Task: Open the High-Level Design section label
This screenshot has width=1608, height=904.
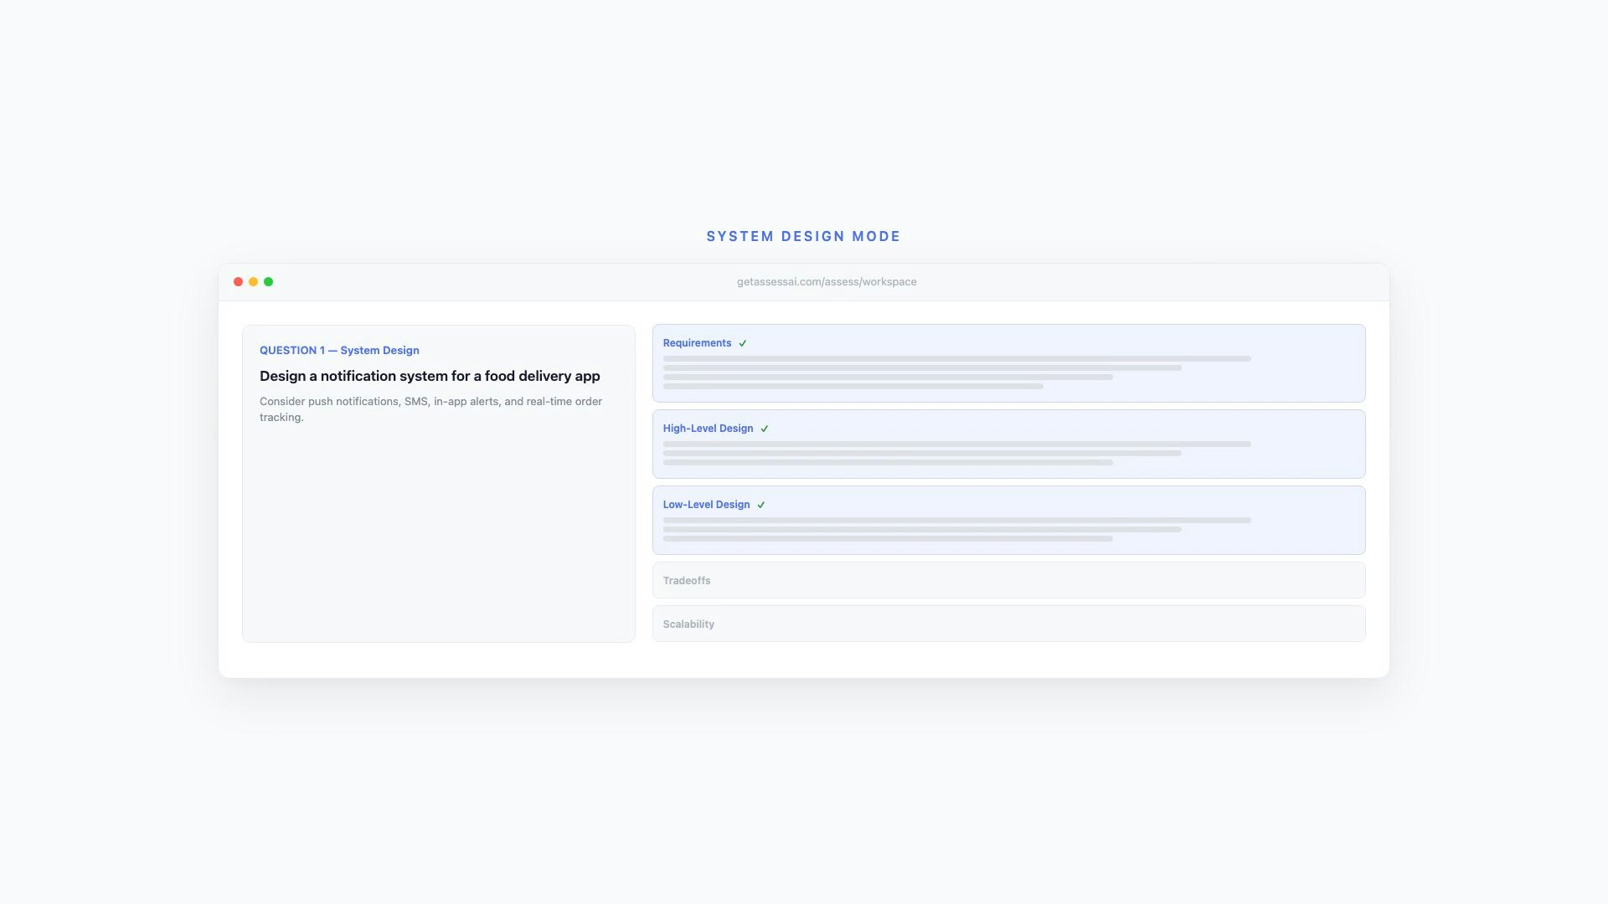Action: tap(708, 429)
